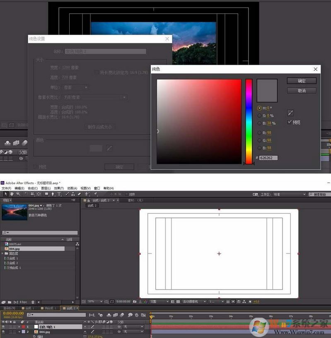Image resolution: width=331 pixels, height=338 pixels.
Task: Click the 确定 button in color picker
Action: [302, 81]
